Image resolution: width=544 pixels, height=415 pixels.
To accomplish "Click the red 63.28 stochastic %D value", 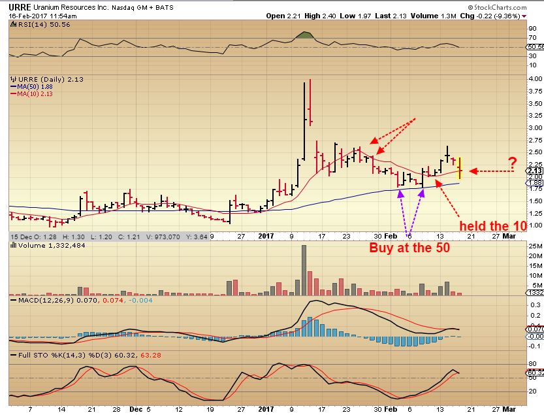I will pos(151,356).
